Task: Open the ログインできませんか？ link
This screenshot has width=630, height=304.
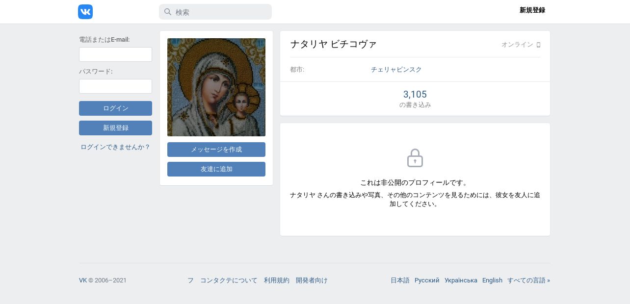Action: coord(115,147)
